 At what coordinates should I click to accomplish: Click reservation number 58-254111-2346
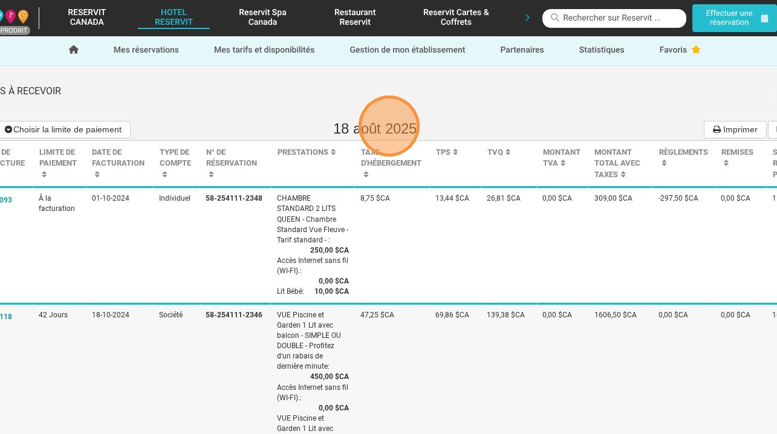pyautogui.click(x=234, y=315)
